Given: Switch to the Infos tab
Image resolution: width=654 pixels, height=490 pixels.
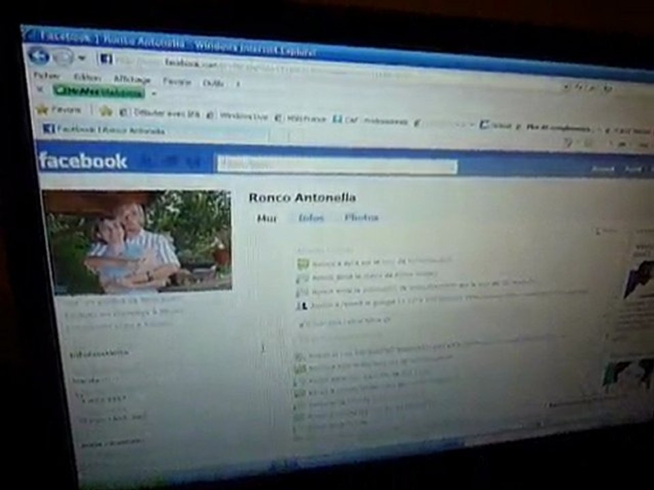Looking at the screenshot, I should pyautogui.click(x=311, y=218).
